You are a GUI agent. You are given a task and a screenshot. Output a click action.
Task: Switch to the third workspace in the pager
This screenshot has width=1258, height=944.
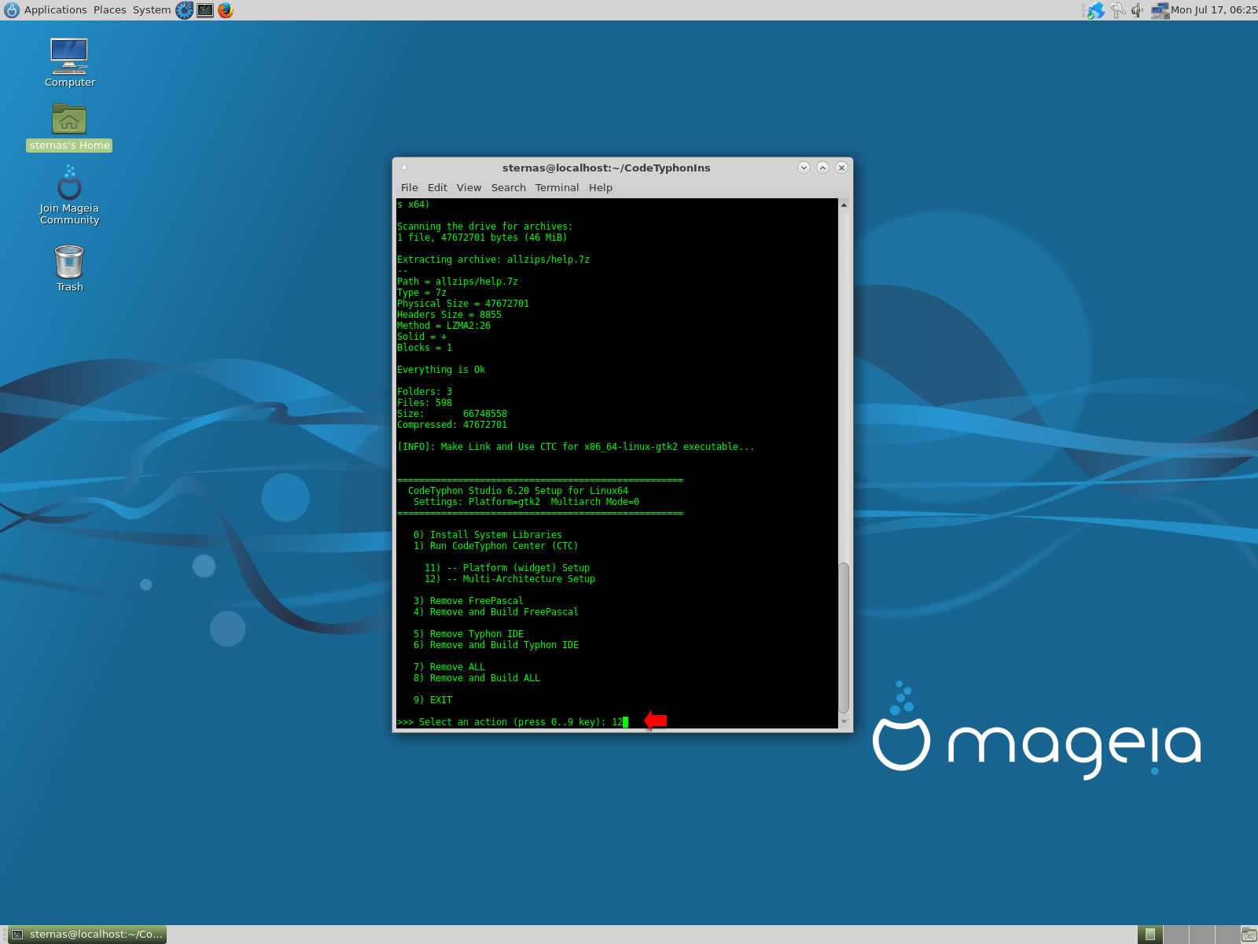tap(1202, 935)
